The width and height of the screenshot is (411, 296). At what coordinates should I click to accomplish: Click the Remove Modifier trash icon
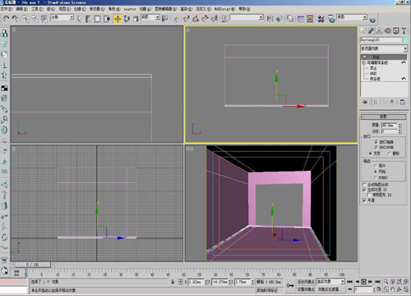click(x=392, y=102)
